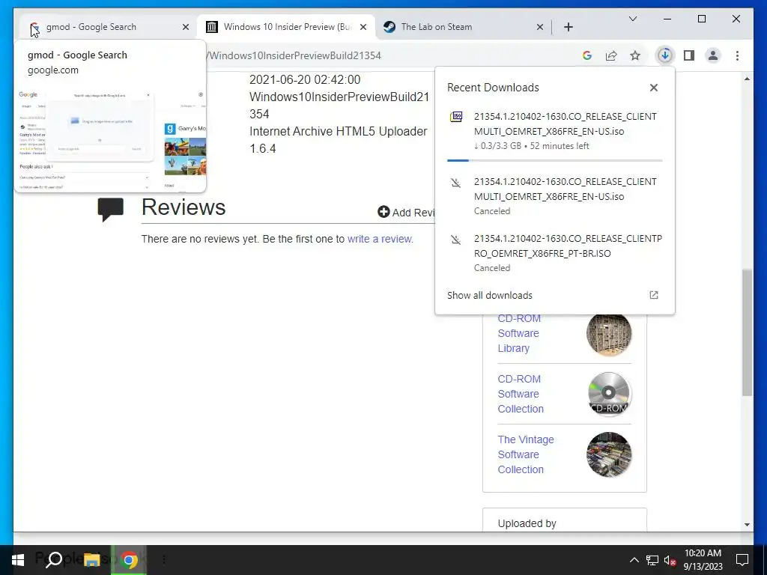Image resolution: width=767 pixels, height=575 pixels.
Task: Toggle the Chrome side panel icon
Action: (689, 55)
